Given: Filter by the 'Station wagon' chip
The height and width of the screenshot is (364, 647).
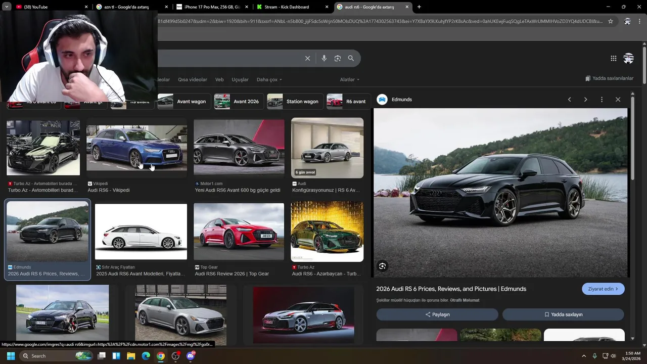Looking at the screenshot, I should 295,102.
